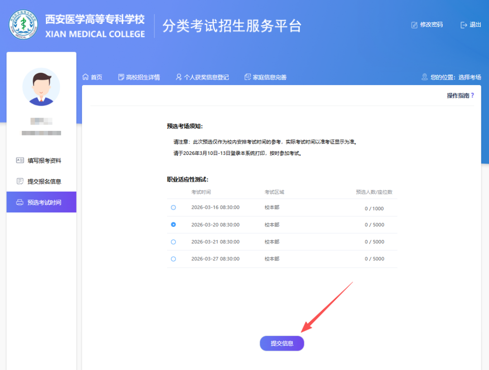Click the 操作指南 text link

click(458, 96)
